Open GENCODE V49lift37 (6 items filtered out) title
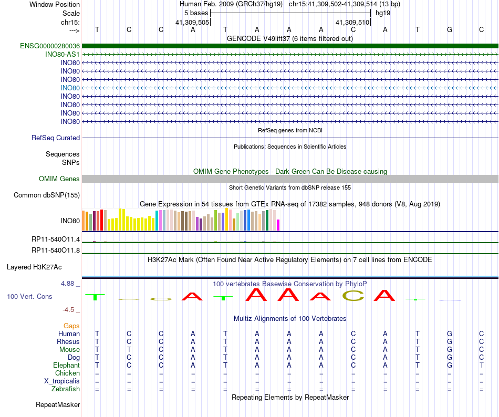The width and height of the screenshot is (499, 417). point(290,38)
